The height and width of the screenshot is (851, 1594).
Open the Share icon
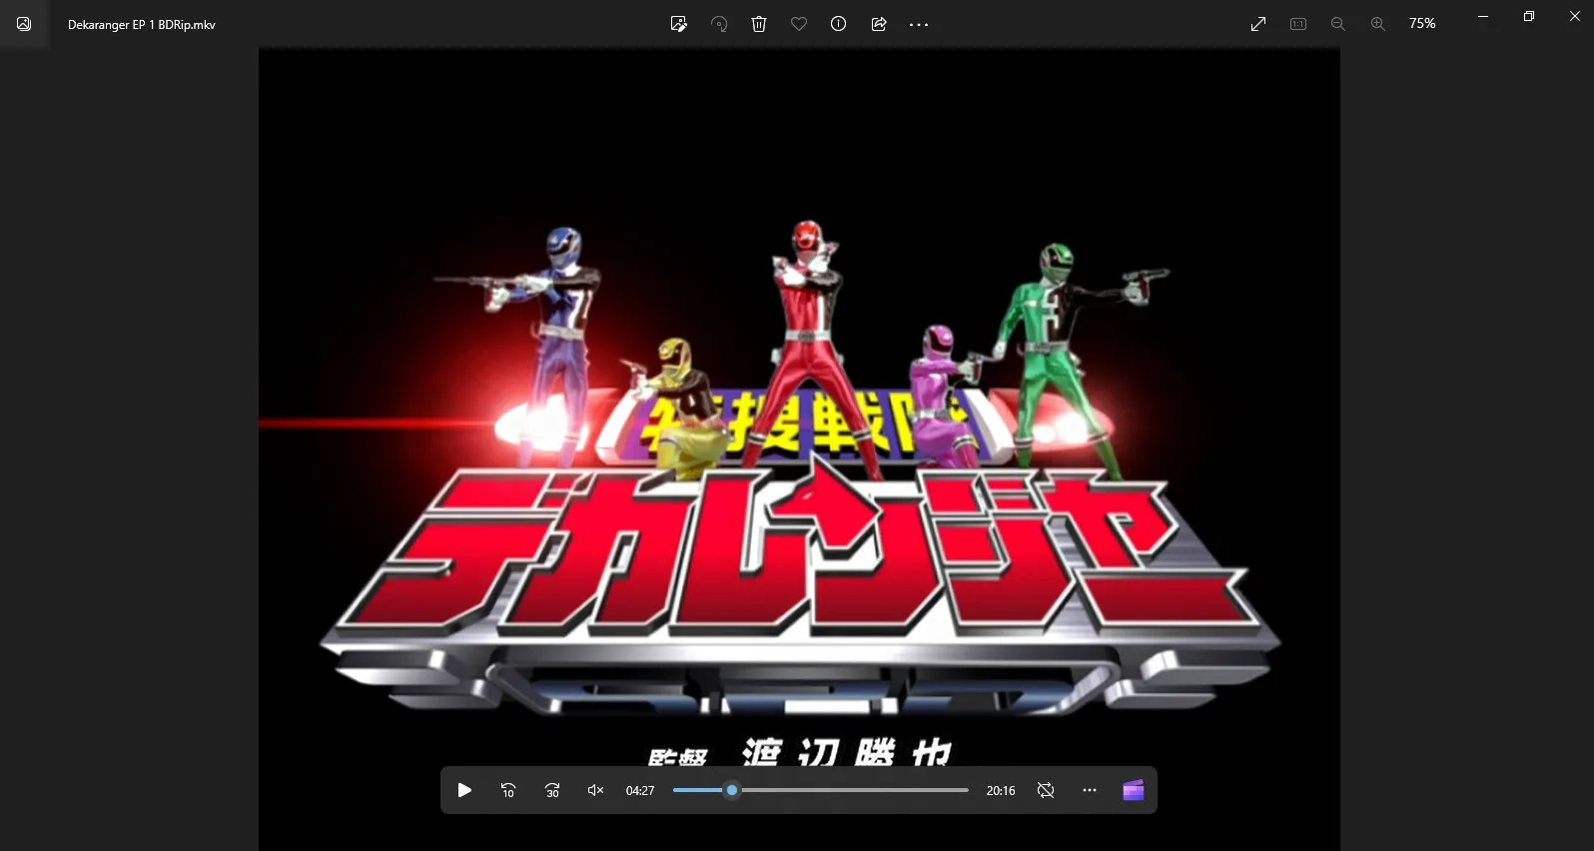pos(879,24)
